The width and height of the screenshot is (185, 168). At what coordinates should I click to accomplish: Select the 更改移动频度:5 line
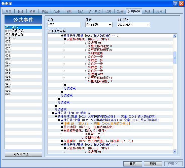click(110, 50)
